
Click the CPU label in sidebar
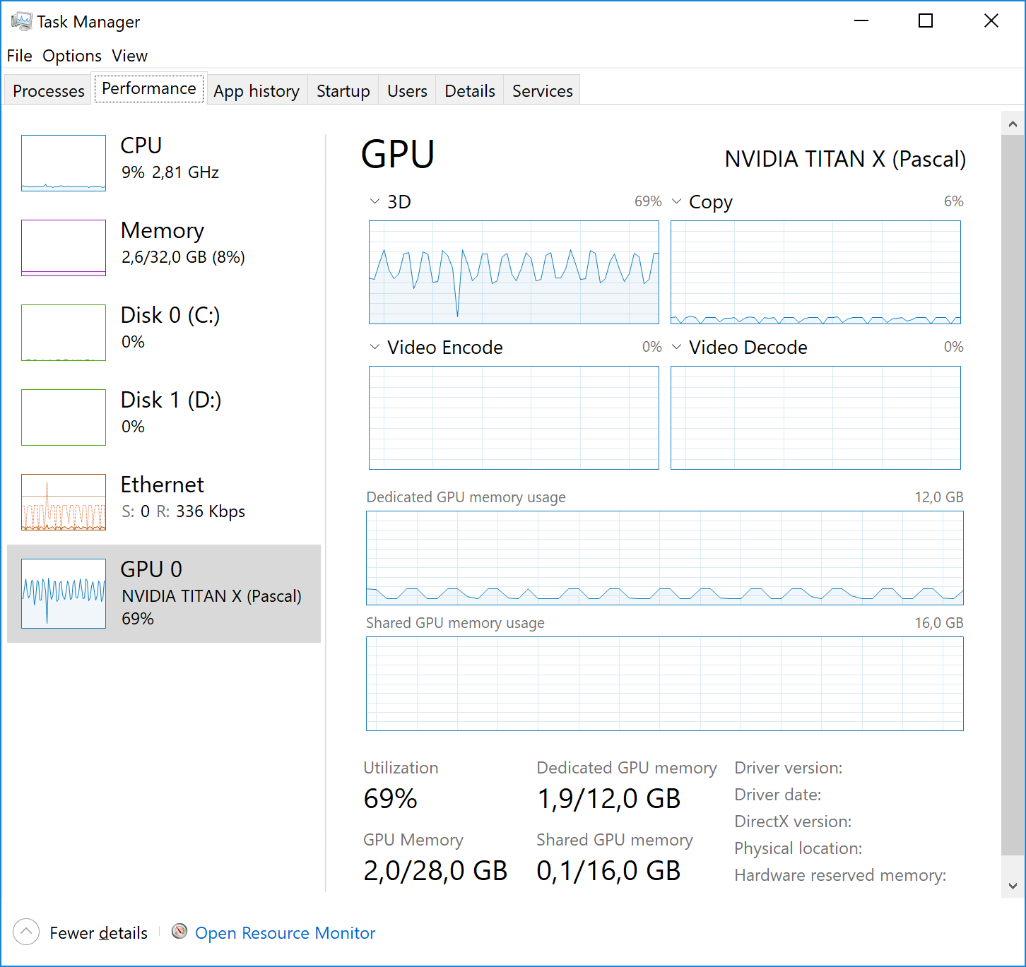[x=141, y=146]
